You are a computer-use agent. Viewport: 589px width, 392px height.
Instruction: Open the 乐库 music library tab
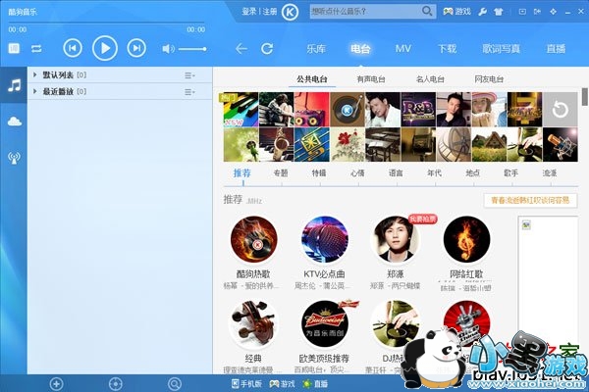pyautogui.click(x=316, y=49)
